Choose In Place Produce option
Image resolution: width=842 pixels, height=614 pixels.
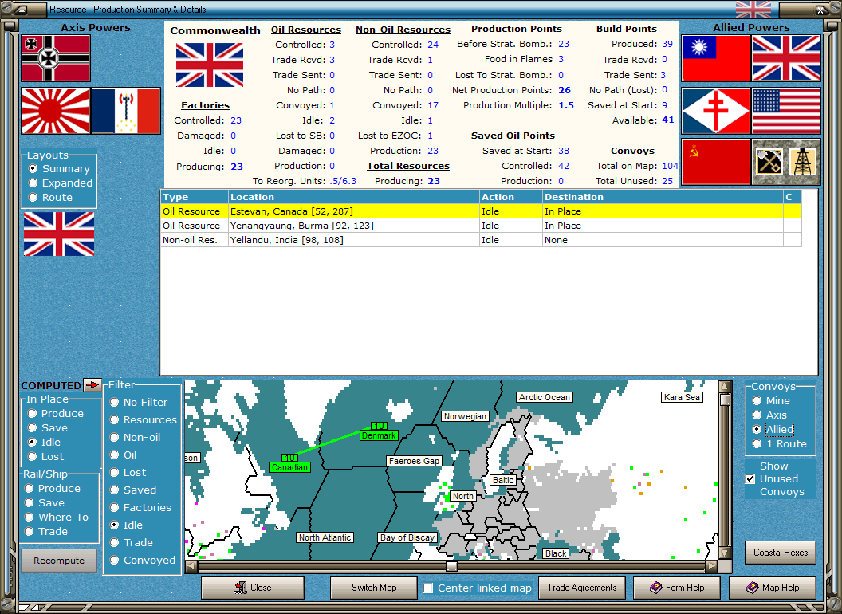[x=56, y=414]
